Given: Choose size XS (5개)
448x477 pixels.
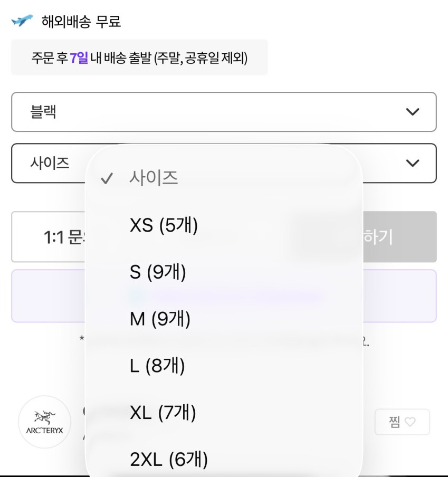Looking at the screenshot, I should point(164,225).
